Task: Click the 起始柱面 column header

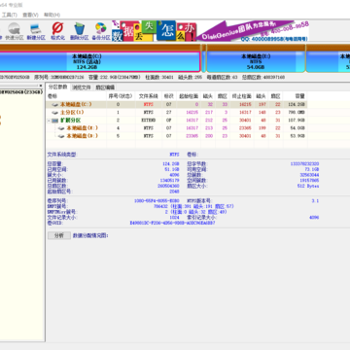Action: 189,96
